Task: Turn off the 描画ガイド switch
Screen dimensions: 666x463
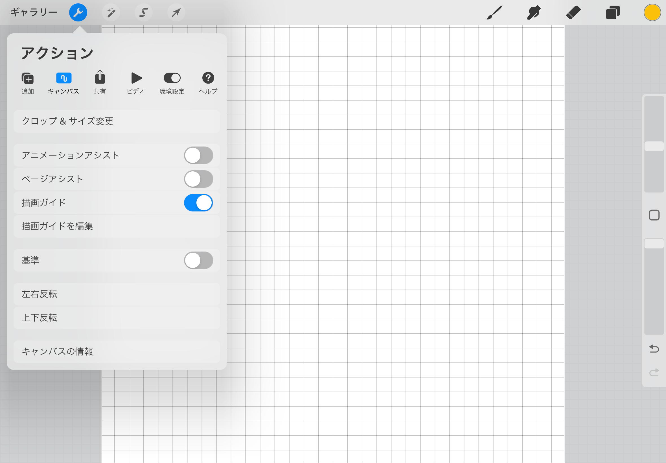Action: (198, 203)
